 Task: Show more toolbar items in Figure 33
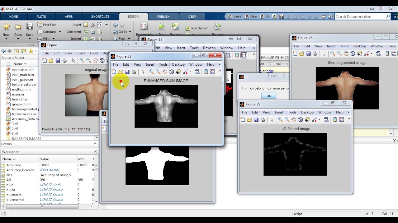click(220, 71)
